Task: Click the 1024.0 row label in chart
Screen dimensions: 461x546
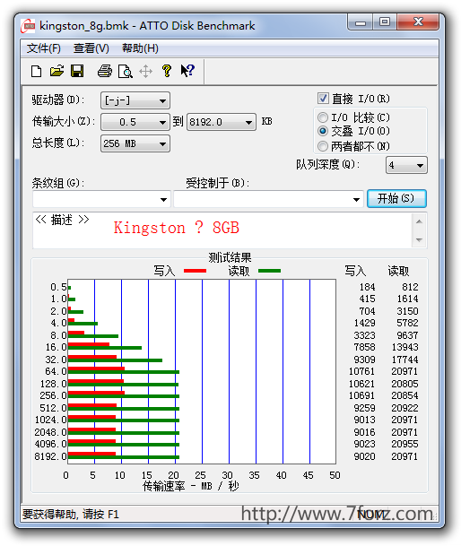Action: pyautogui.click(x=50, y=420)
